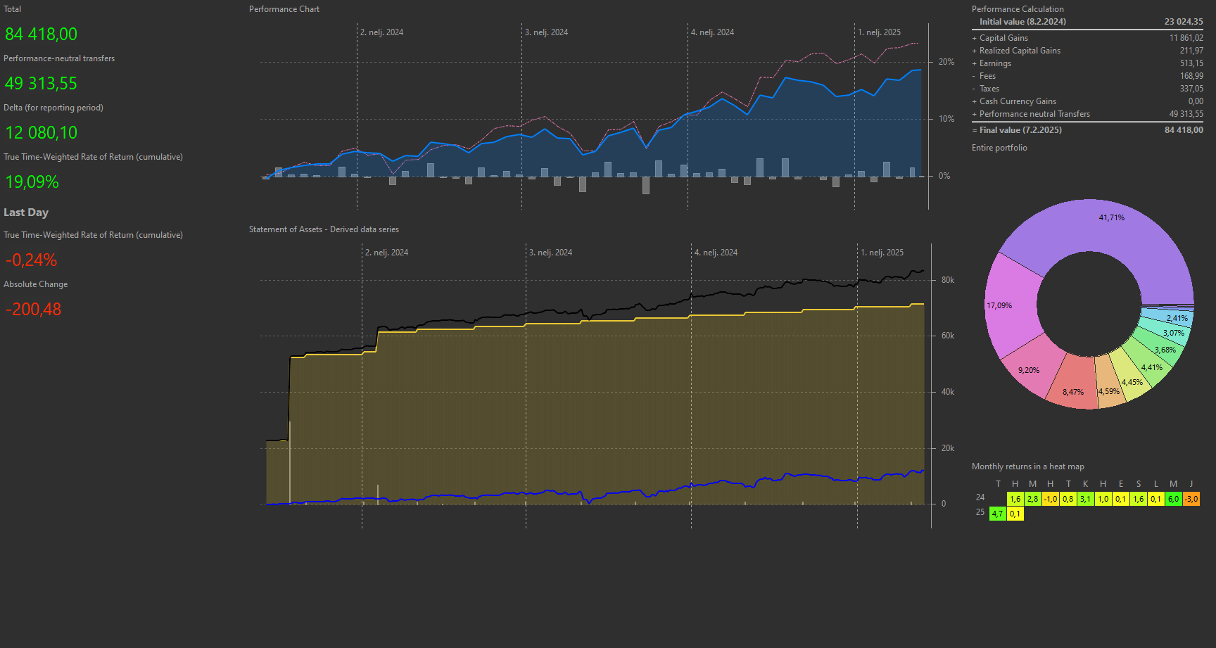
Task: Click the cumulative TTWROR 19,09% value
Action: click(31, 182)
